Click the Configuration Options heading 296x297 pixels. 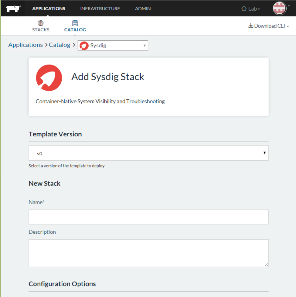click(62, 284)
